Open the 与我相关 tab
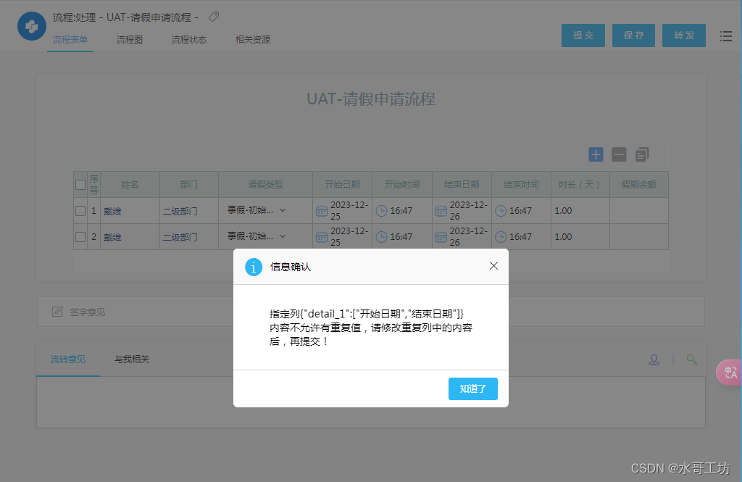 tap(133, 359)
